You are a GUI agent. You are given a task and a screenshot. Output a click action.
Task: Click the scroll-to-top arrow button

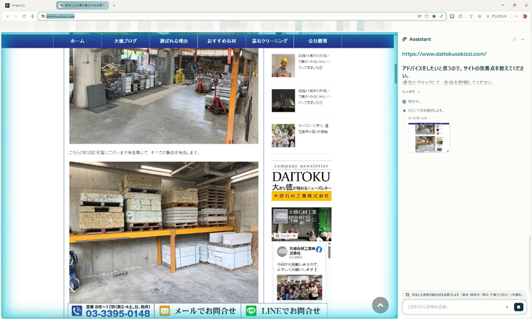click(380, 304)
